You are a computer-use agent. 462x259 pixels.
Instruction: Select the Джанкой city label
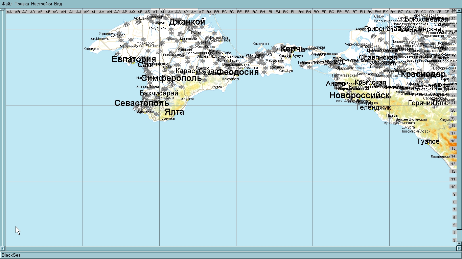point(187,22)
